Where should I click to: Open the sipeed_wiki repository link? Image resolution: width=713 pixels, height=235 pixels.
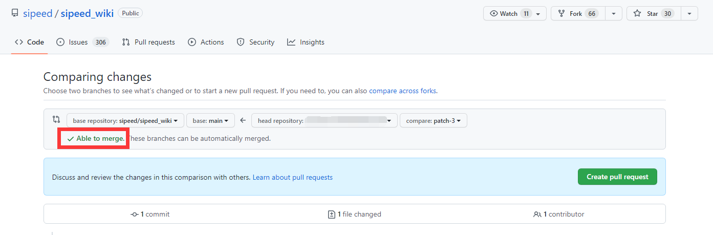(x=87, y=13)
